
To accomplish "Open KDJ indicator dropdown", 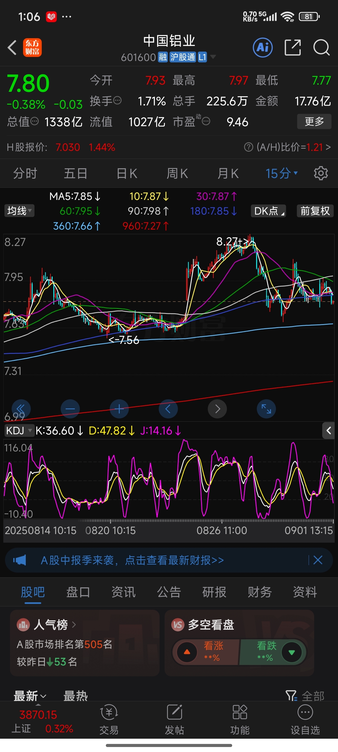I will (19, 430).
